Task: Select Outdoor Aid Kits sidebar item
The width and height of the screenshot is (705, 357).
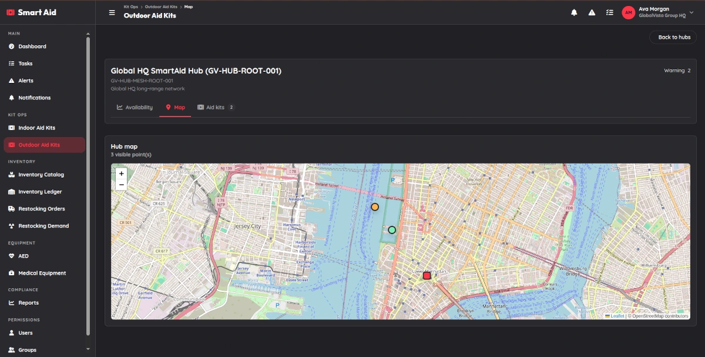Action: pyautogui.click(x=45, y=145)
